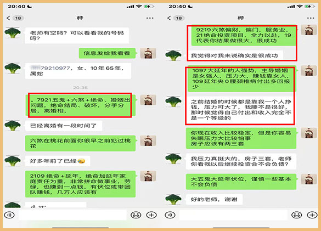Tap the plus attachment button in left chat
Viewport: 321px width, 231px height.
151,215
